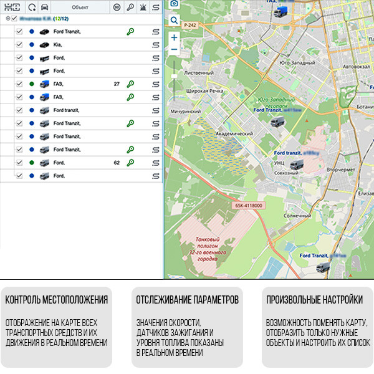Click the car icon in list header
This screenshot has height=374, width=374.
coord(44,7)
